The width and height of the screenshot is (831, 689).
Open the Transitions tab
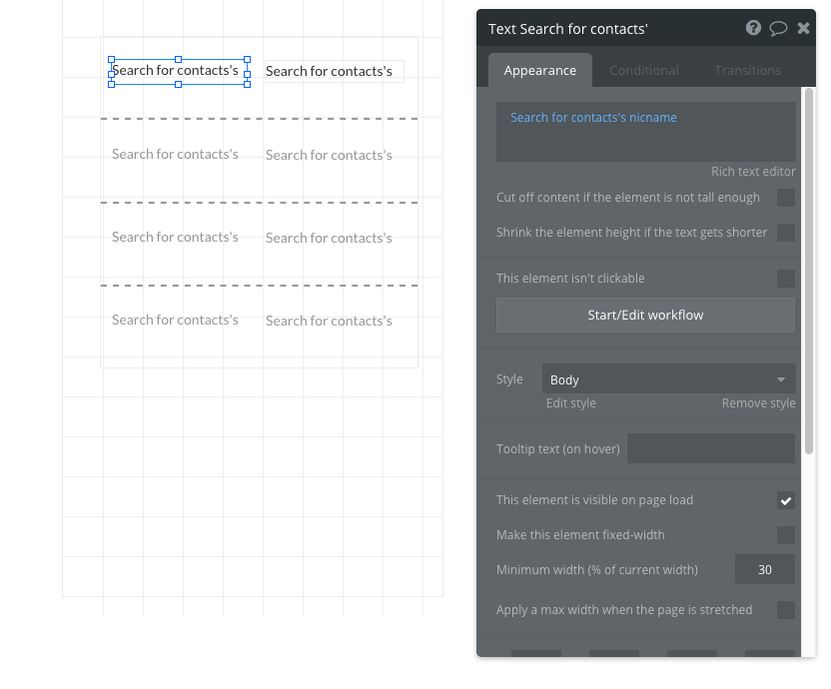pyautogui.click(x=748, y=71)
